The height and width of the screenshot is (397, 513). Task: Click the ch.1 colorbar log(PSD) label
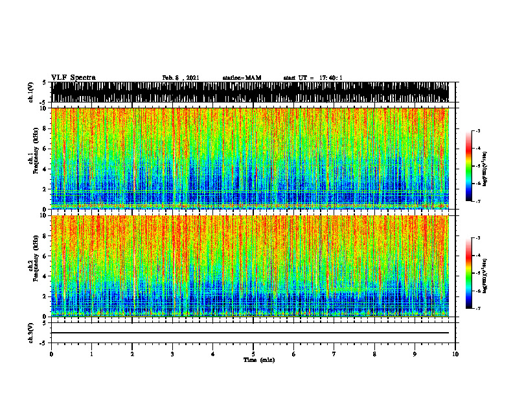pos(485,169)
